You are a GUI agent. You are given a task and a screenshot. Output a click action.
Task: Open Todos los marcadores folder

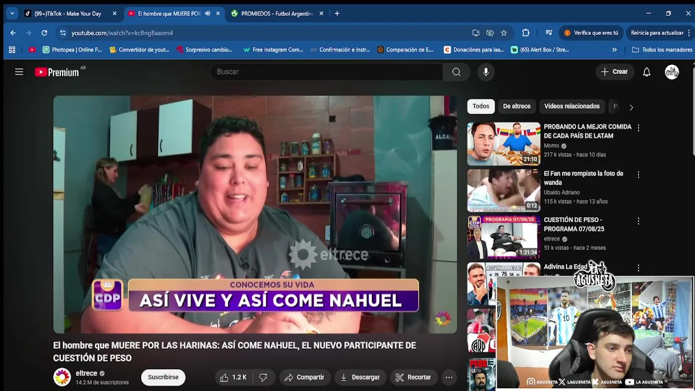pyautogui.click(x=662, y=49)
